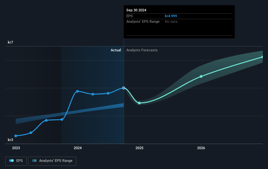The image size is (268, 169).
Task: Select the mid-2023 EPS data point
Action: (46, 120)
